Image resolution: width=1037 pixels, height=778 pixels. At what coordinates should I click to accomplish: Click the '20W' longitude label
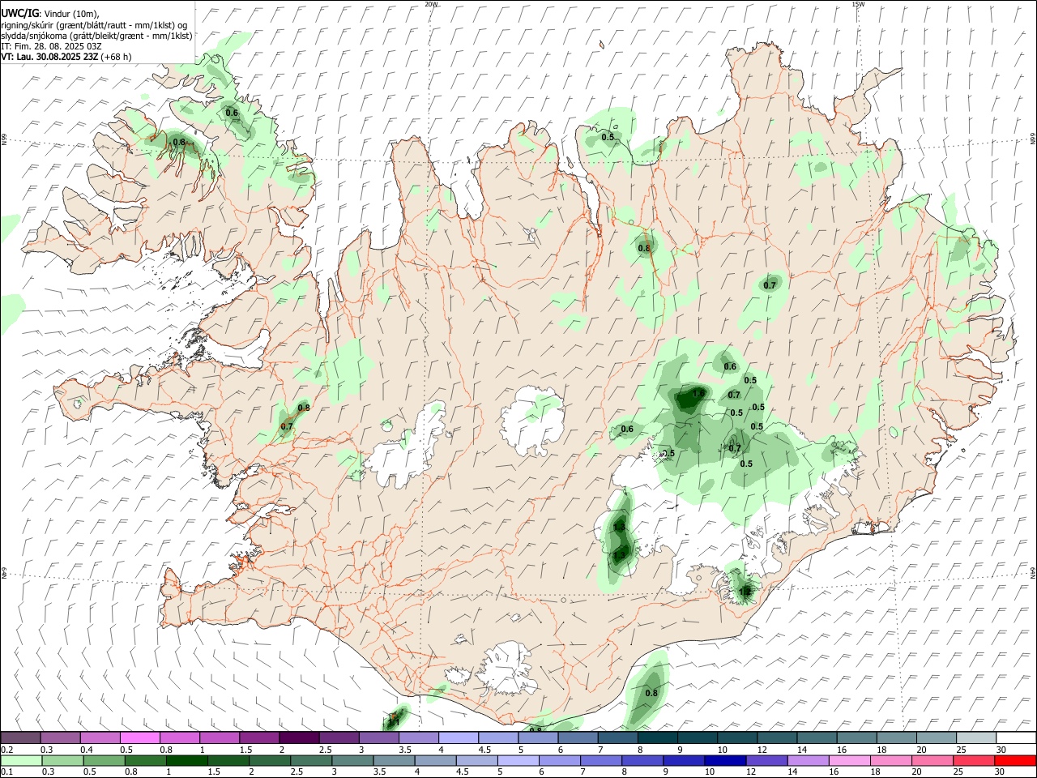pyautogui.click(x=431, y=4)
